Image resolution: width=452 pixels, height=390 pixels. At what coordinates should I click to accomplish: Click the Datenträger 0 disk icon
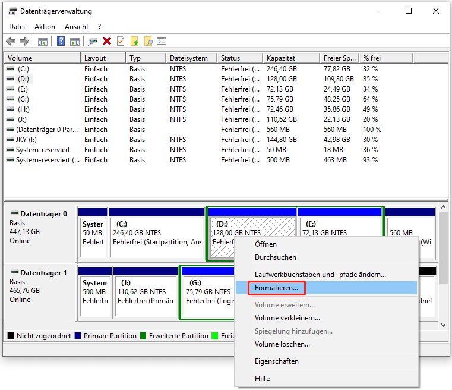pos(15,213)
